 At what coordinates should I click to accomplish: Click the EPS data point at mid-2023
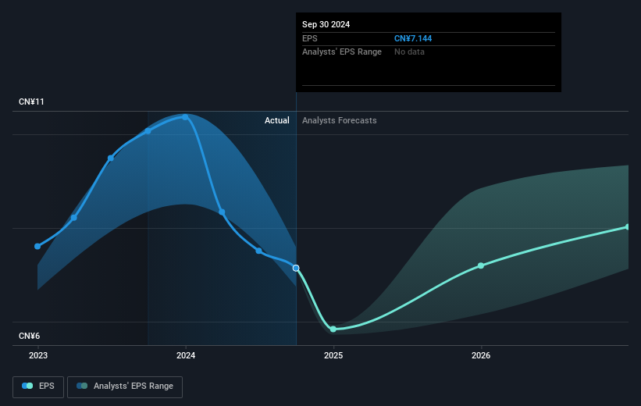click(111, 158)
